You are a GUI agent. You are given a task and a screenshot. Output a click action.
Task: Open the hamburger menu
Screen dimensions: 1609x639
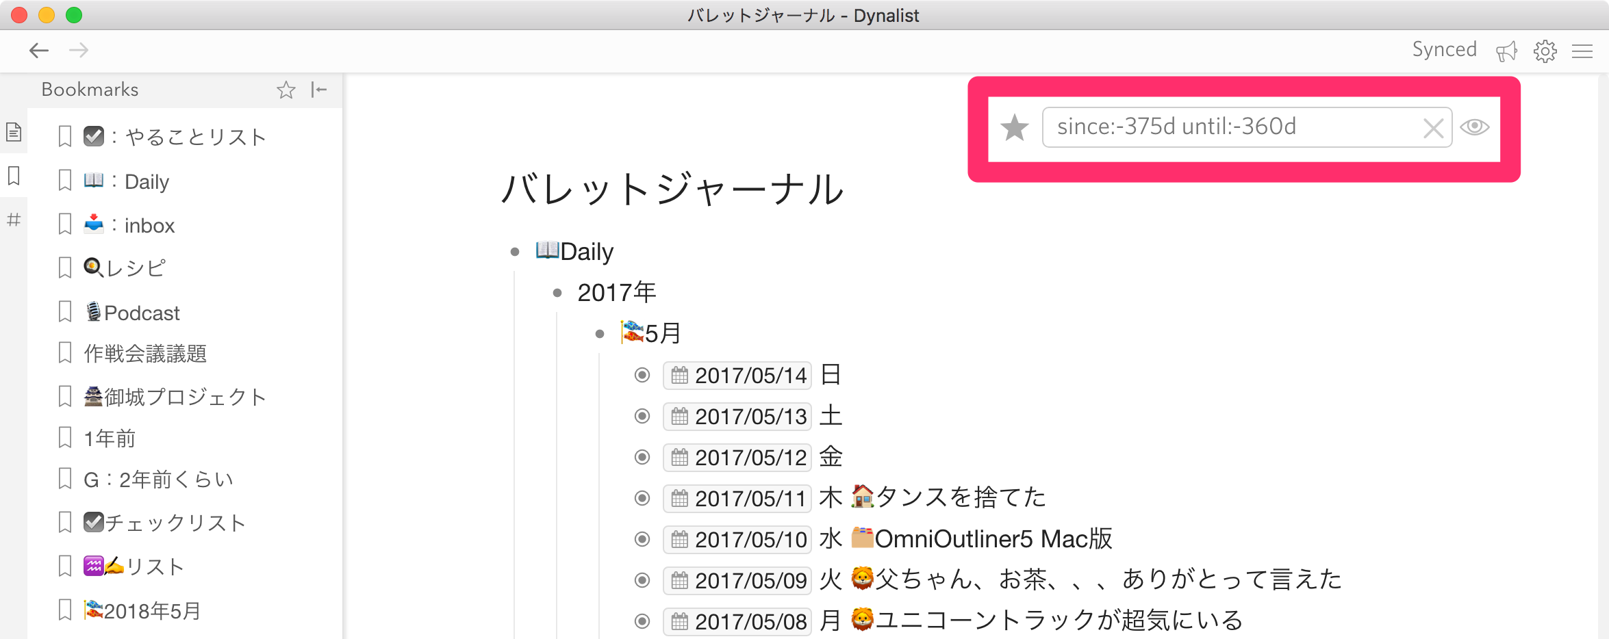coord(1582,51)
